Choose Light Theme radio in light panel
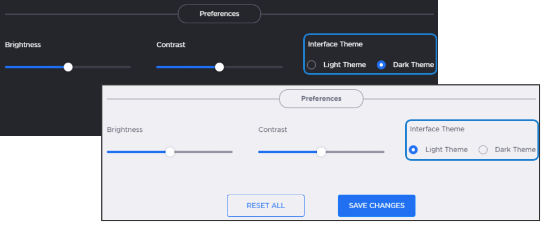551x232 pixels. [414, 150]
